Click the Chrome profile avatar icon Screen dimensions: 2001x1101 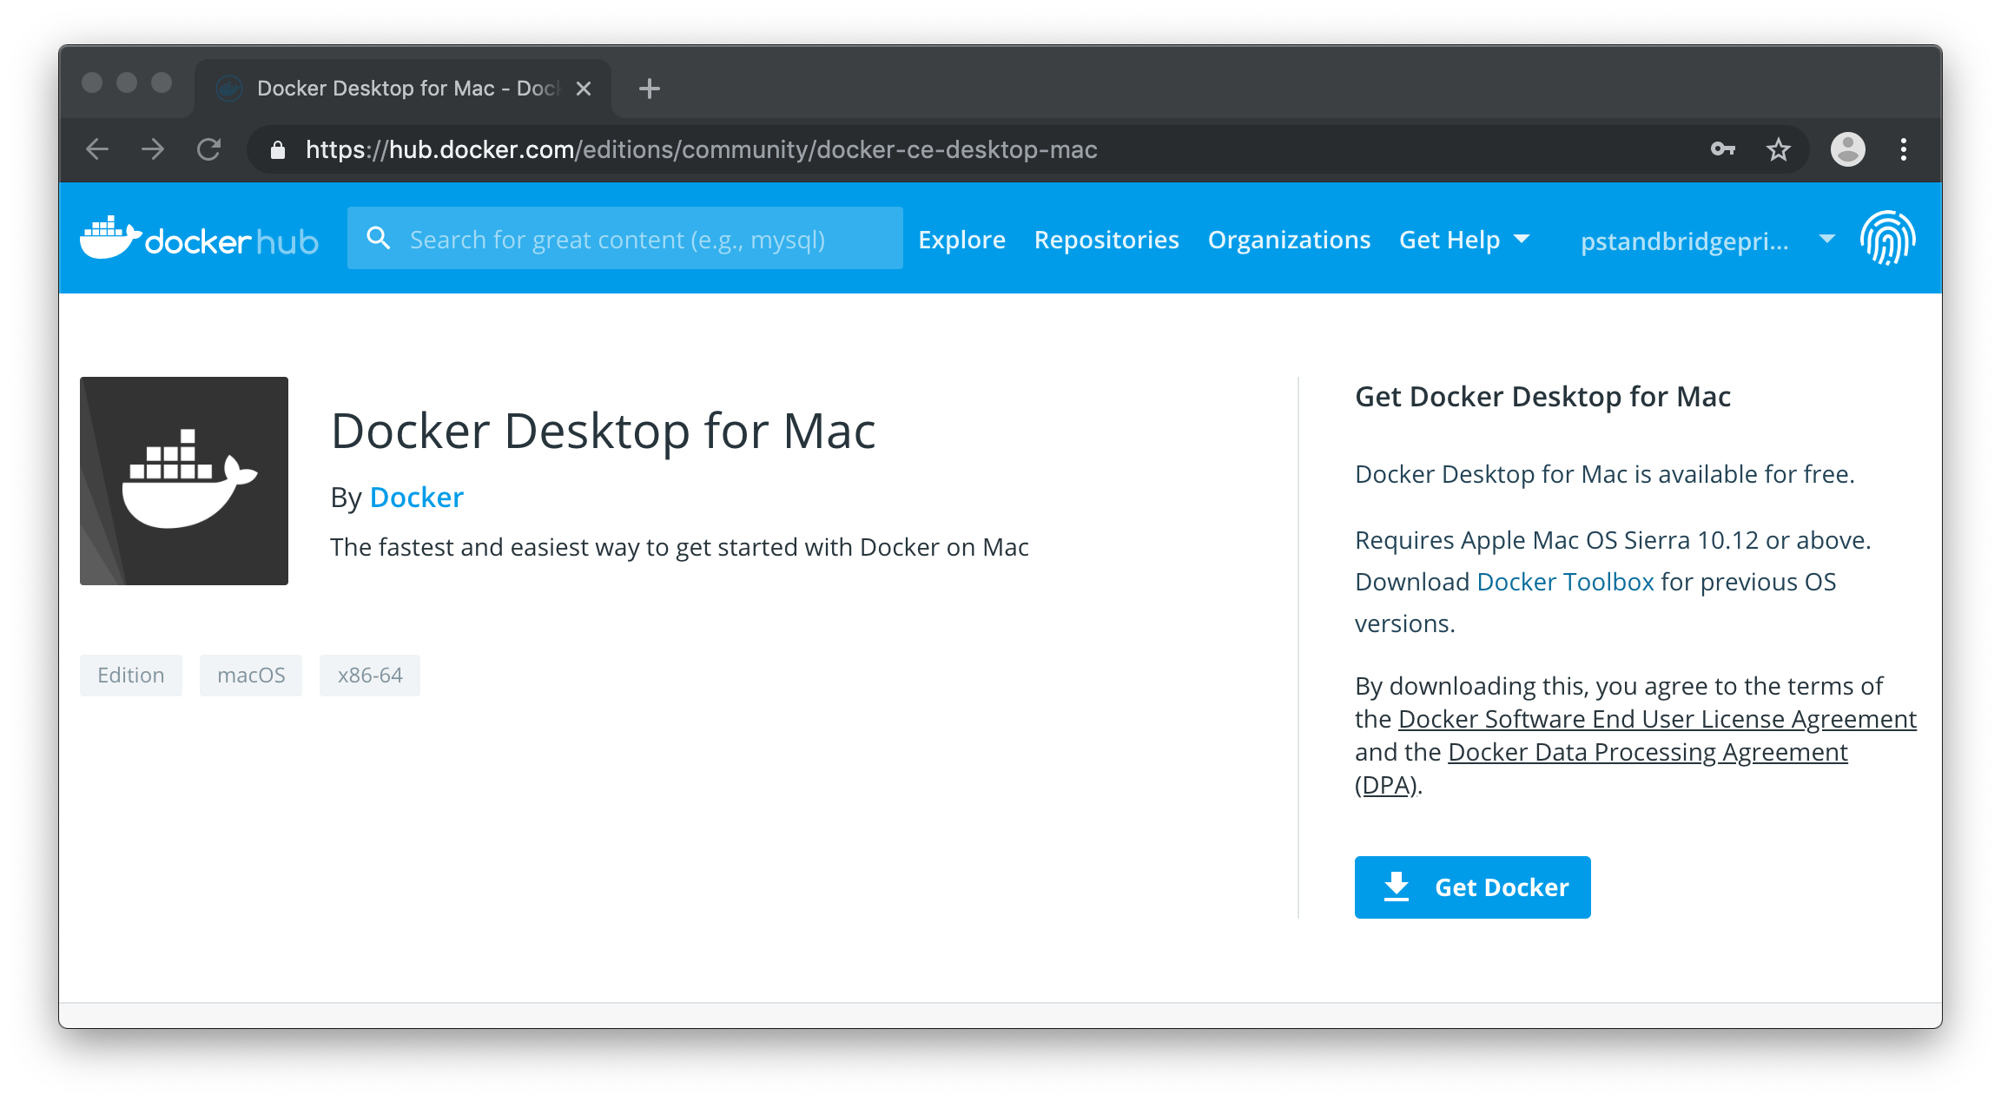(x=1847, y=149)
